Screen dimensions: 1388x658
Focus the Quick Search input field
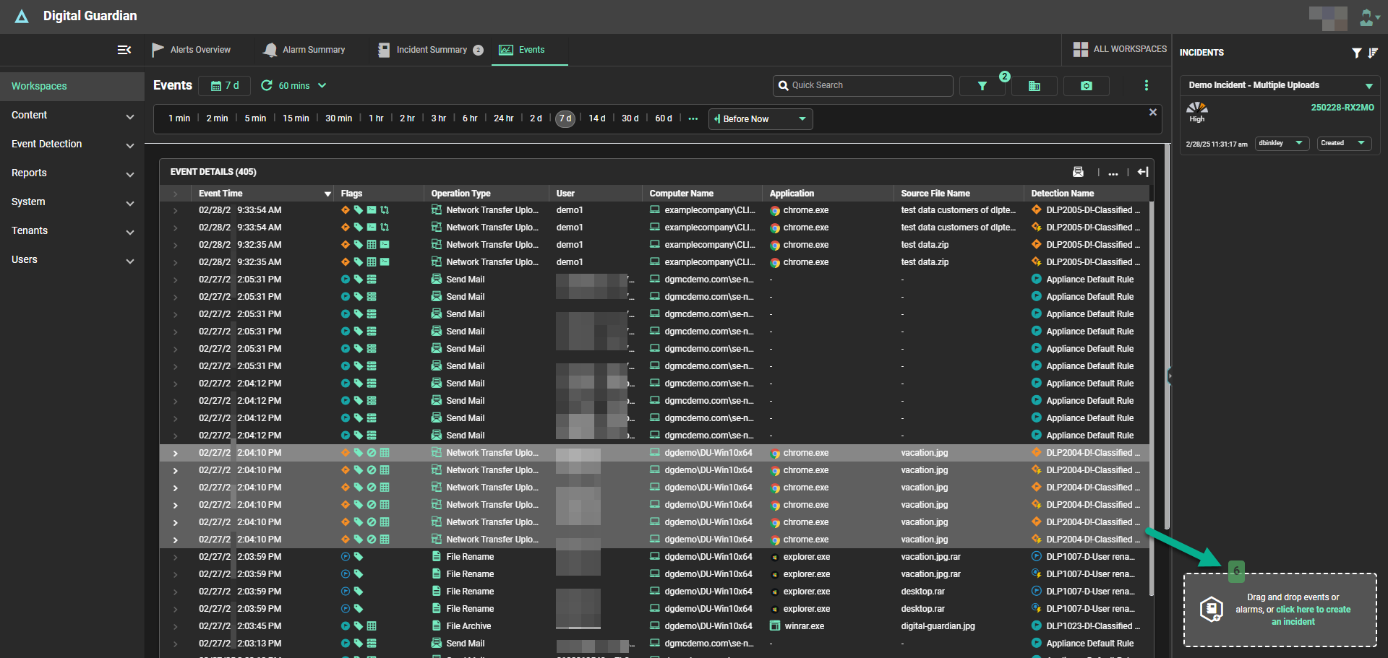tap(863, 85)
